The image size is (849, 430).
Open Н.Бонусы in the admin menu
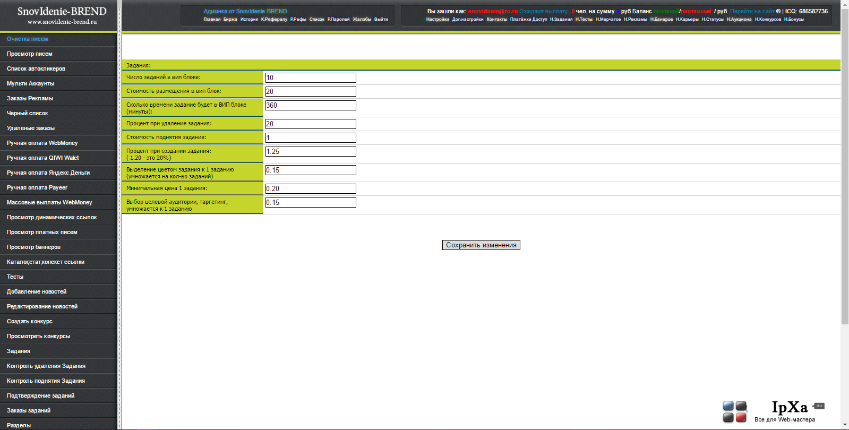point(794,20)
